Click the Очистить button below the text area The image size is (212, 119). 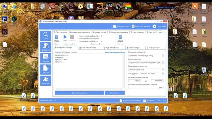(x=115, y=93)
